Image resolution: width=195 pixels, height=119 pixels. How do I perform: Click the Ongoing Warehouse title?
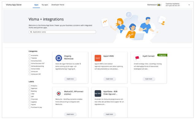point(69,58)
